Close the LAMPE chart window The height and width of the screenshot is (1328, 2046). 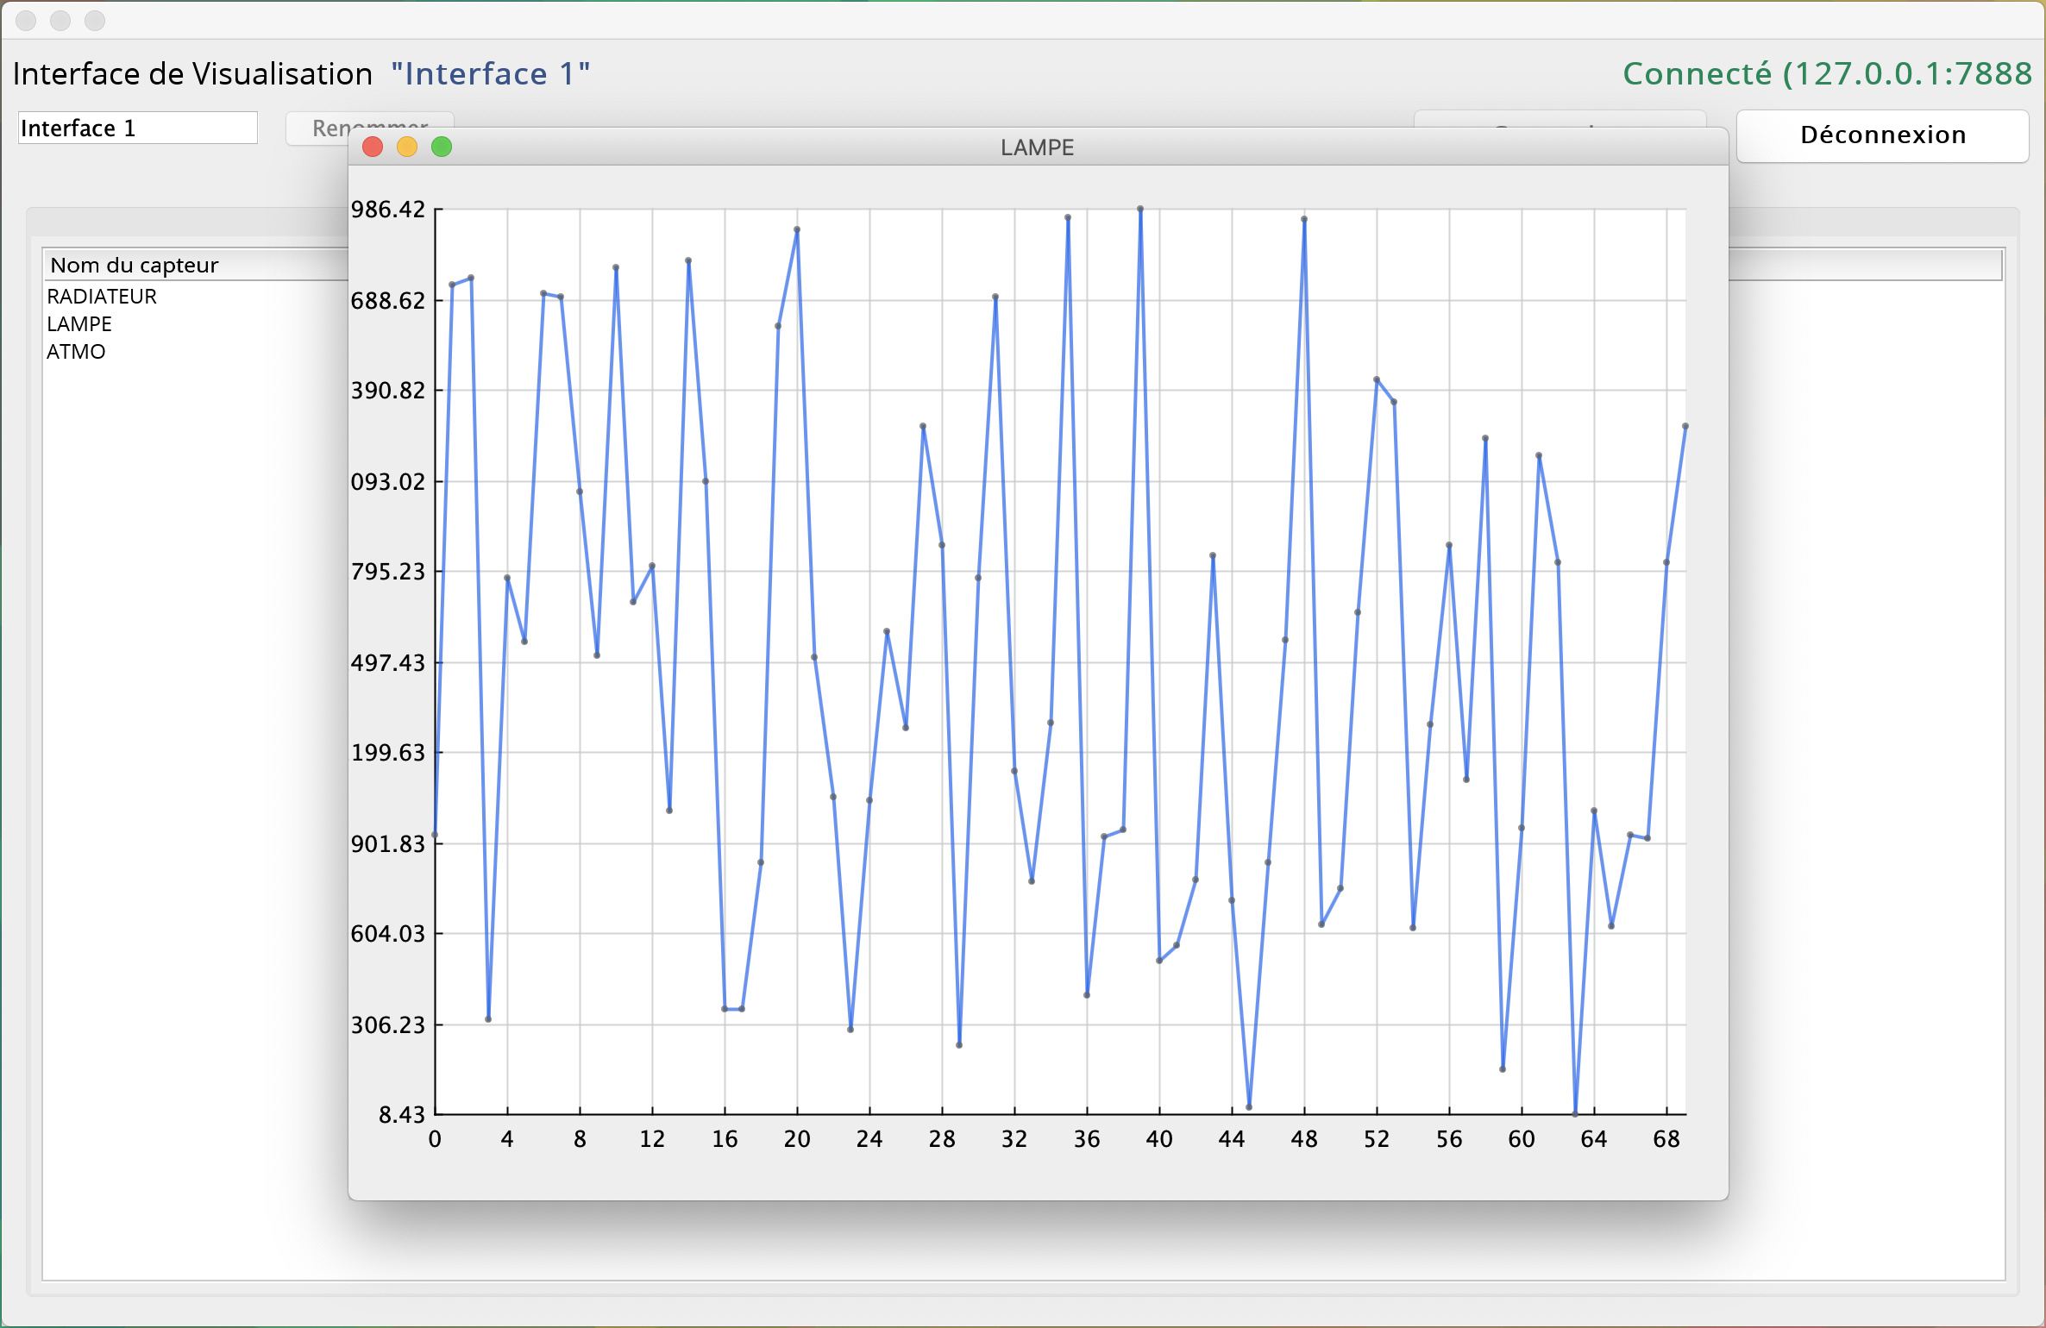[373, 147]
